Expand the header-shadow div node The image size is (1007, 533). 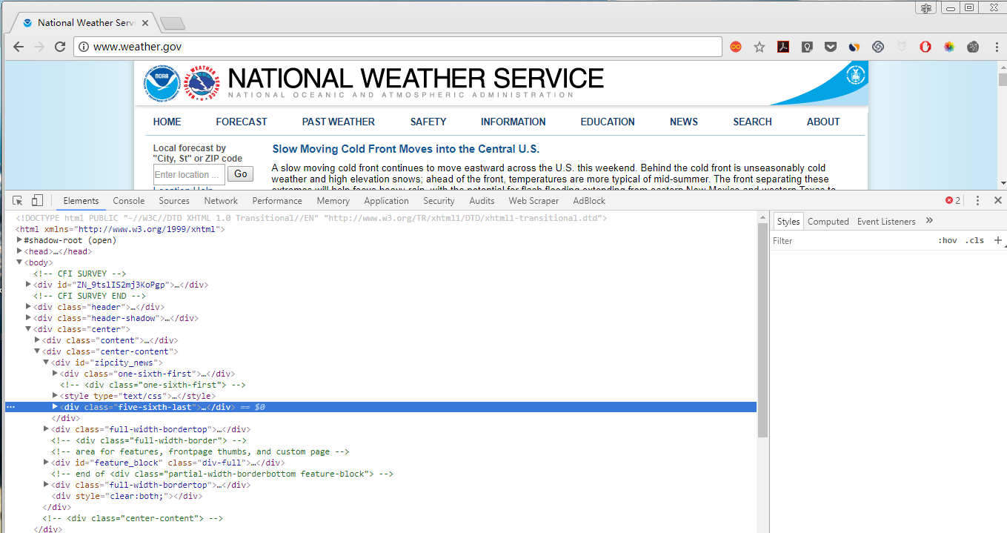pyautogui.click(x=29, y=318)
